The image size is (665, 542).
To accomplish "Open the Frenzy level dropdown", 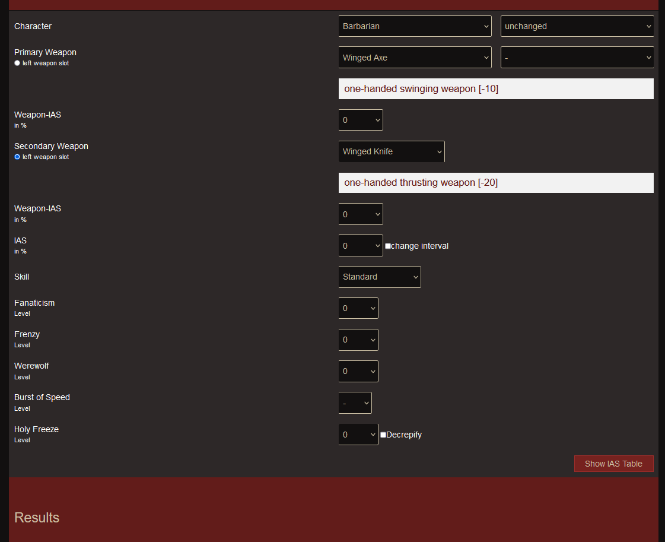I will click(x=358, y=340).
